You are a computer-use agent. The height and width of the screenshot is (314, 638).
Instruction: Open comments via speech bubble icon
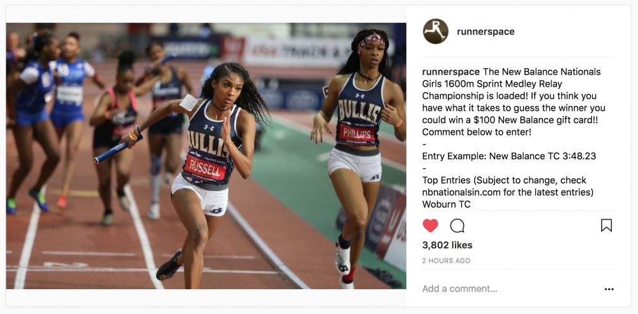[x=457, y=225]
